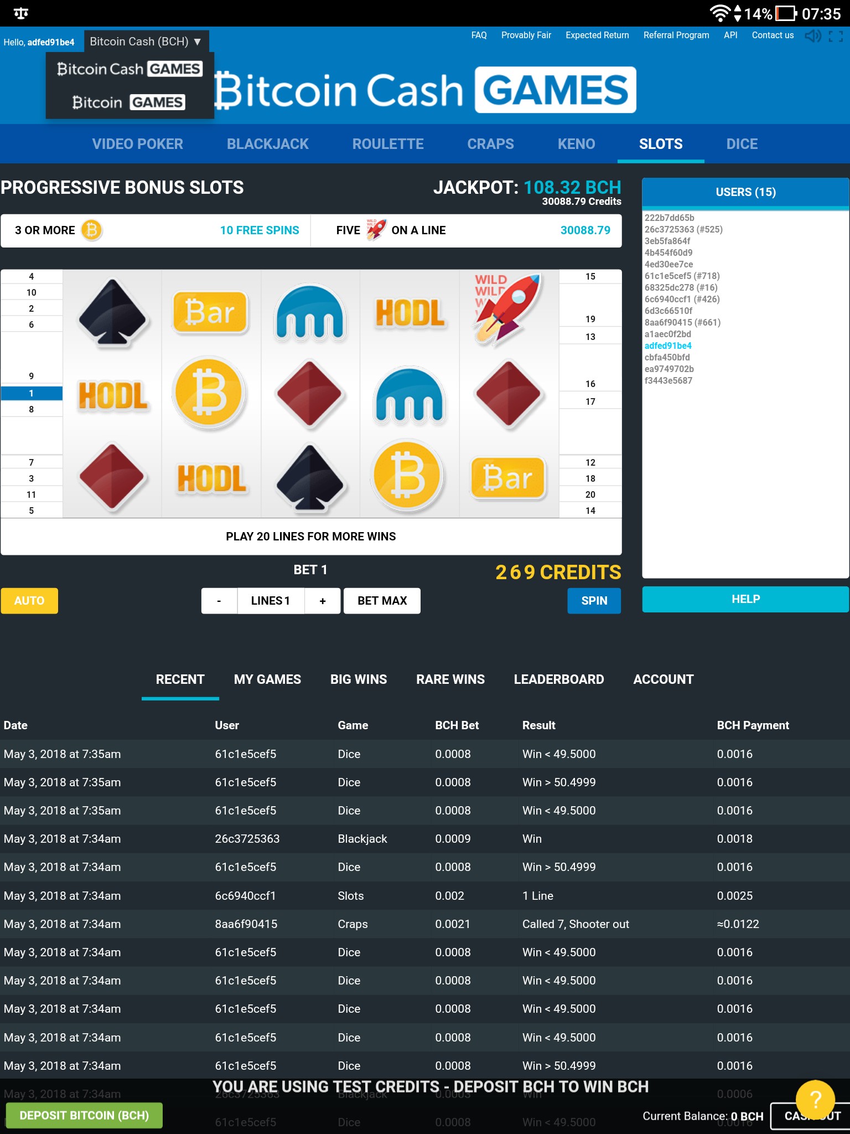The height and width of the screenshot is (1134, 850).
Task: Choose Bitcoin Games from dropdown list
Action: coord(128,102)
